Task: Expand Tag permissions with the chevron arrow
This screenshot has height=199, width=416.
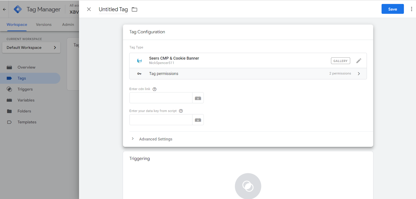Action: tap(359, 74)
